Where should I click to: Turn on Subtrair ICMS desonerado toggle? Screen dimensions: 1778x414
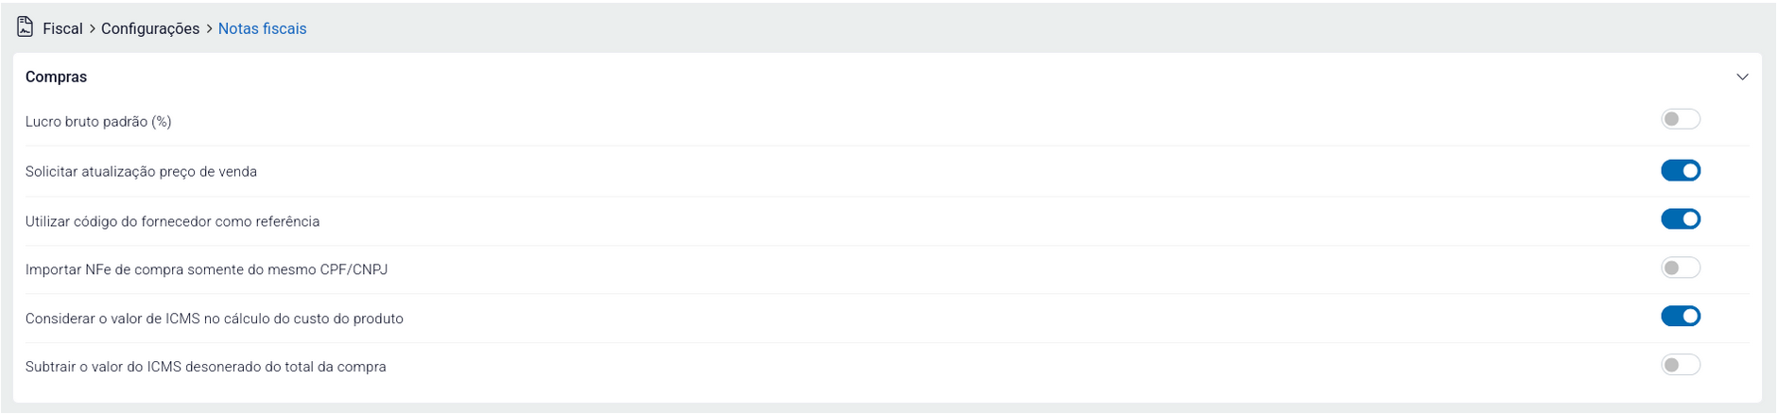[1680, 365]
